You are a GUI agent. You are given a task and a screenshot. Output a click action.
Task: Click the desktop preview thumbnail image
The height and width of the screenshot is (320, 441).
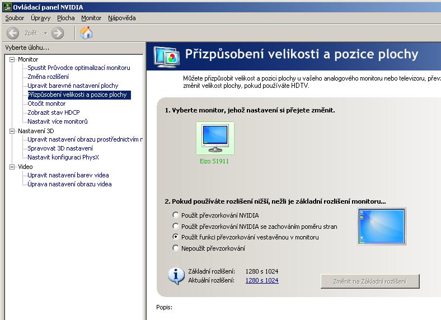pos(382,226)
